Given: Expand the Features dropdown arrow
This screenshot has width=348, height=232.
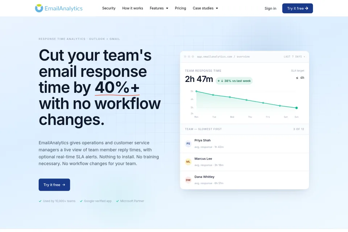Looking at the screenshot, I should pos(167,8).
